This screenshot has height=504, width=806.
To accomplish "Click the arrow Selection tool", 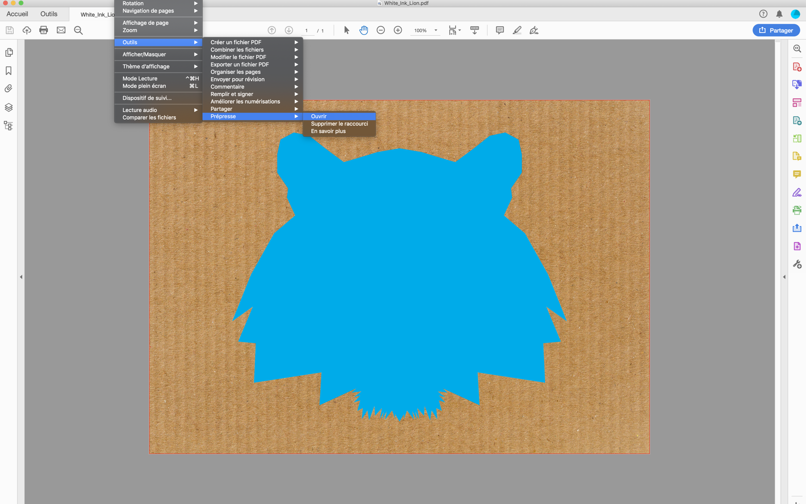I will [346, 30].
